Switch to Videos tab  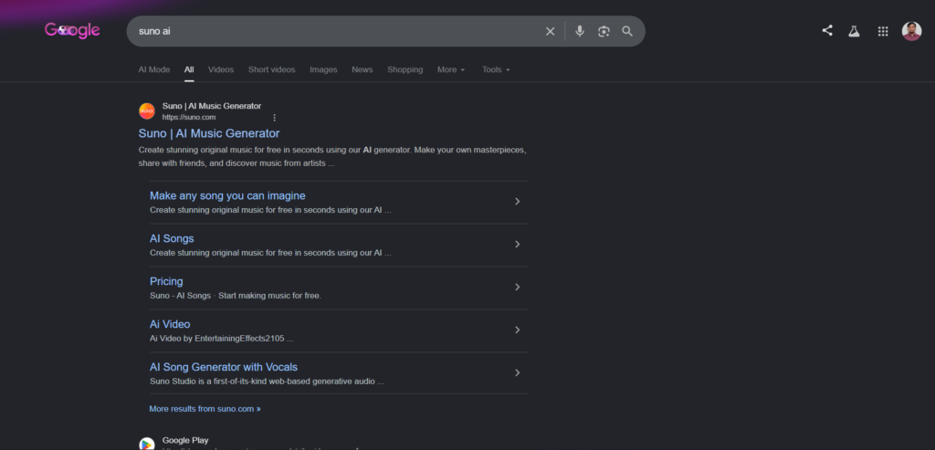(x=221, y=69)
